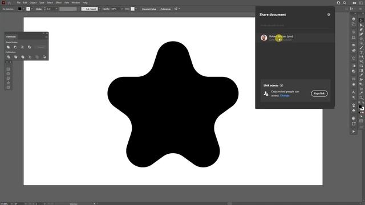This screenshot has height=205, width=365.
Task: Click the Minus Back pathfinder icon
Action: tap(44, 57)
